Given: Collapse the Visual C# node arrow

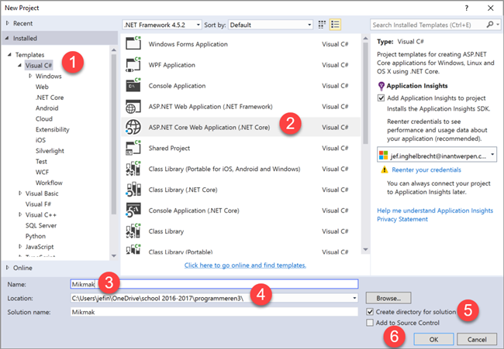Looking at the screenshot, I should coord(19,65).
